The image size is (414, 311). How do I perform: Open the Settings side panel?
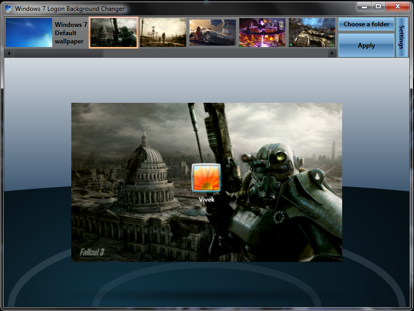[x=402, y=36]
